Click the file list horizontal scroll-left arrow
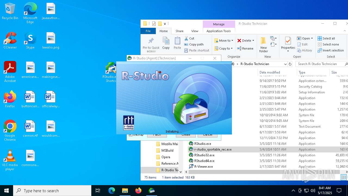This screenshot has height=196, width=348. (187, 172)
